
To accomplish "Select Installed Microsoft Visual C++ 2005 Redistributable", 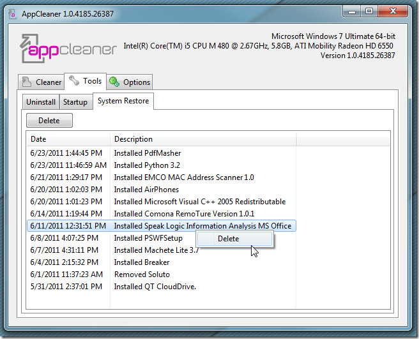I will [162, 202].
